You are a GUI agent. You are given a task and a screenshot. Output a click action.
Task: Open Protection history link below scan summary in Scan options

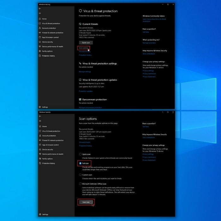click(86, 146)
